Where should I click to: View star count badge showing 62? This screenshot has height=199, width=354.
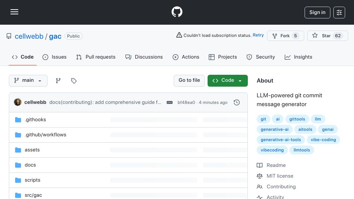(x=338, y=36)
